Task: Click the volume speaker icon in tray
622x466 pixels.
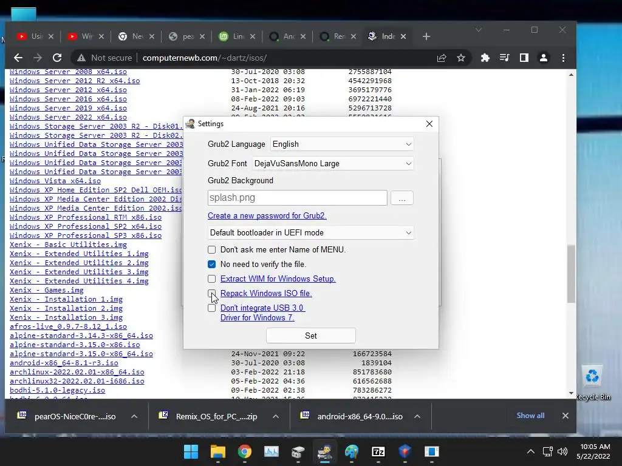Action: click(562, 451)
